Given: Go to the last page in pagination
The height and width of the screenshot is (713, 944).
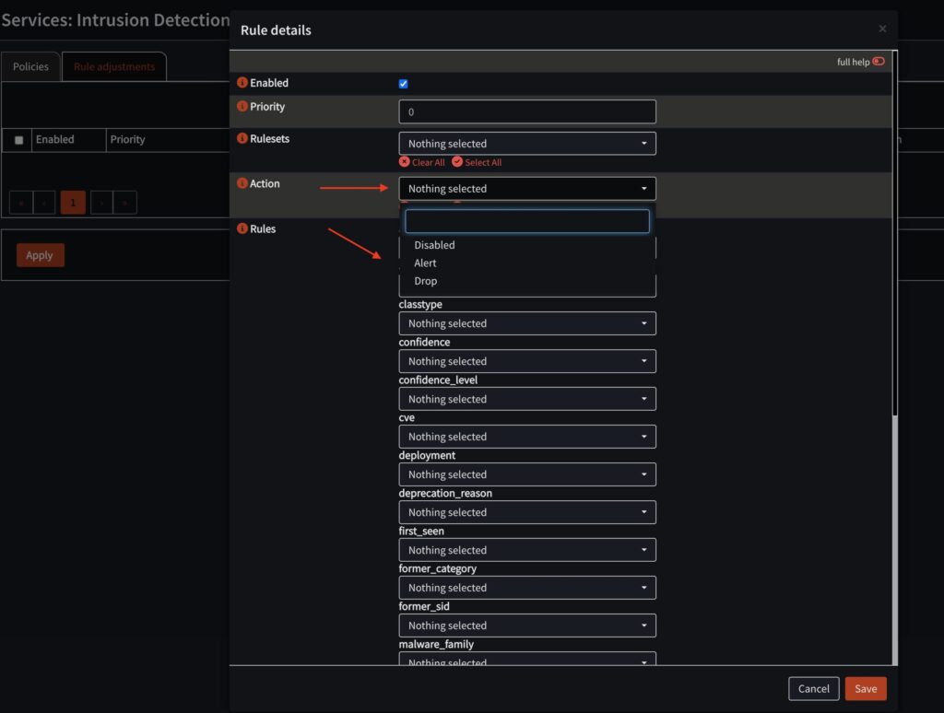Looking at the screenshot, I should tap(124, 202).
